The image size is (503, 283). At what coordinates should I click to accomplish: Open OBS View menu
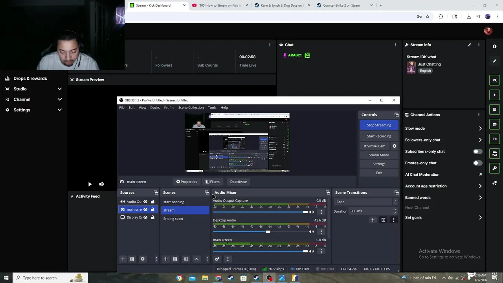(x=142, y=107)
